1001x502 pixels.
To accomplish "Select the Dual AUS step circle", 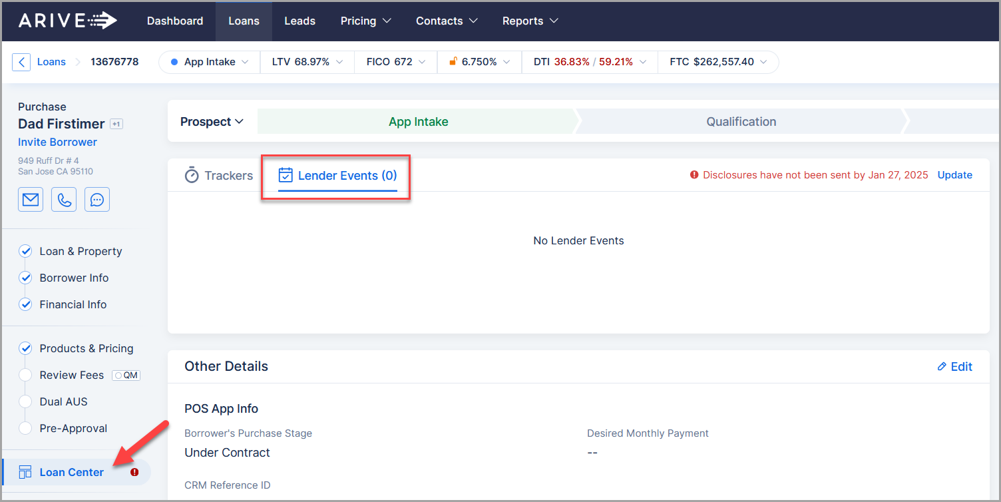I will point(25,402).
